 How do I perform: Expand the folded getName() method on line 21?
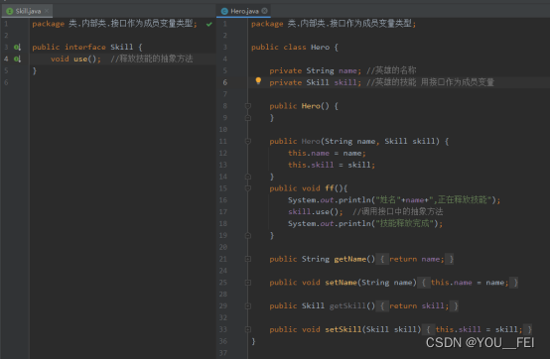point(248,259)
